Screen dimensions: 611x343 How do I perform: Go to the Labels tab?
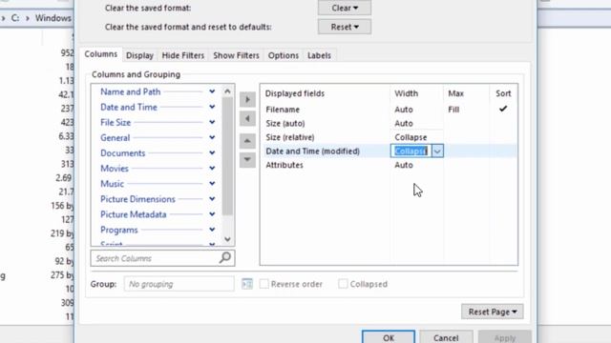pyautogui.click(x=319, y=55)
